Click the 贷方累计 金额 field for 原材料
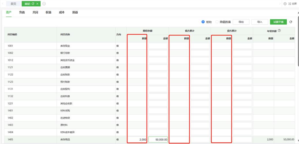This screenshot has height=144, width=299. point(242,125)
